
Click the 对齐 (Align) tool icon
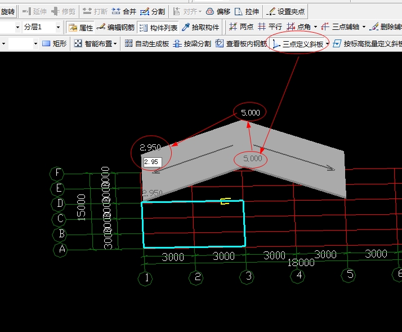[177, 11]
